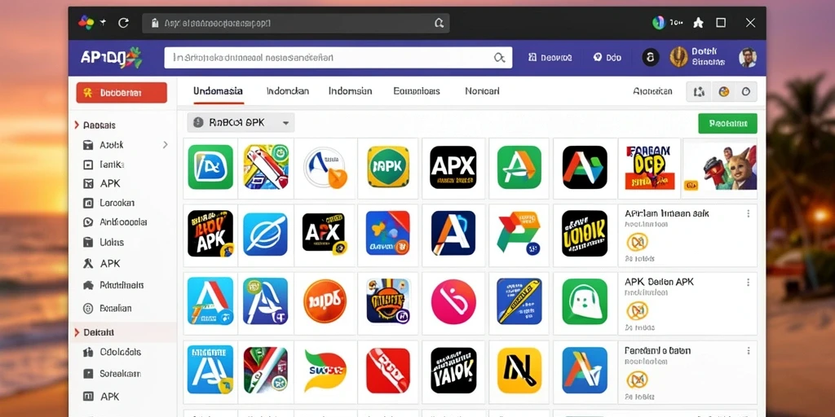
Task: Switch to the Indomsian tab
Action: click(x=351, y=91)
